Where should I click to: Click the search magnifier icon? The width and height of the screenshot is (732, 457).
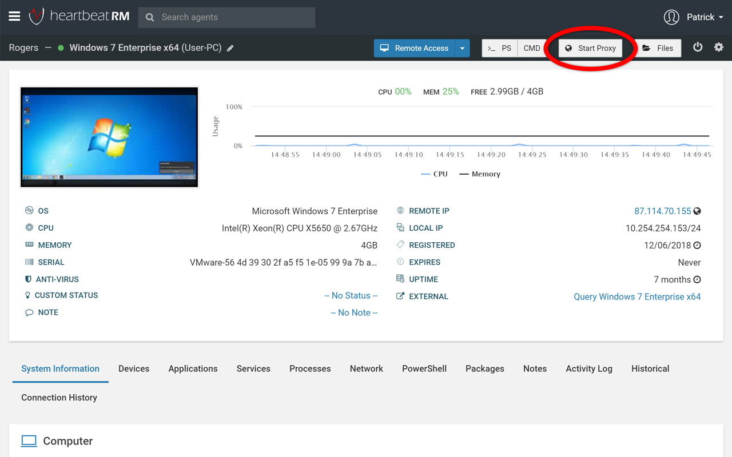click(x=150, y=18)
